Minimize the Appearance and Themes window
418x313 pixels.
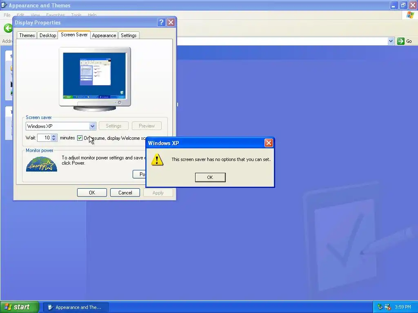point(394,5)
